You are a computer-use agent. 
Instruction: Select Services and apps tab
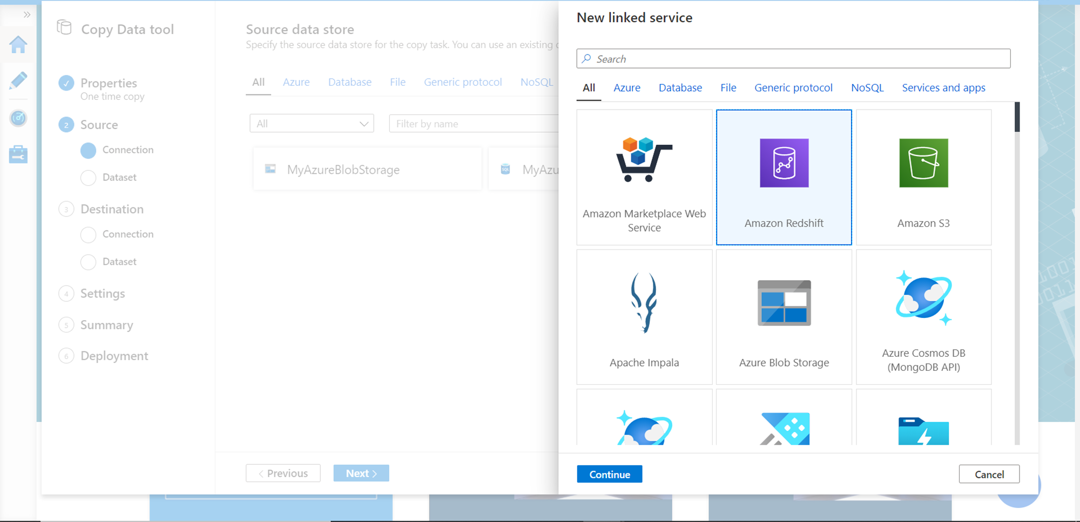943,88
